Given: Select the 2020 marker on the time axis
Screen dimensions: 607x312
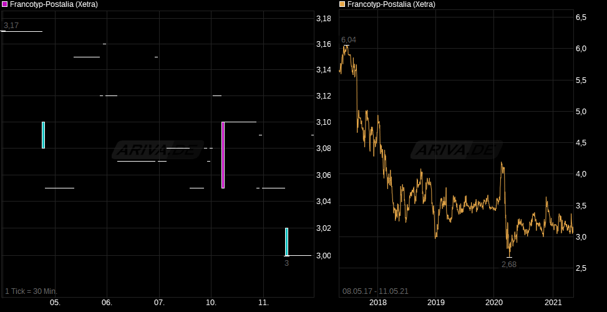Looking at the screenshot, I should [x=493, y=303].
